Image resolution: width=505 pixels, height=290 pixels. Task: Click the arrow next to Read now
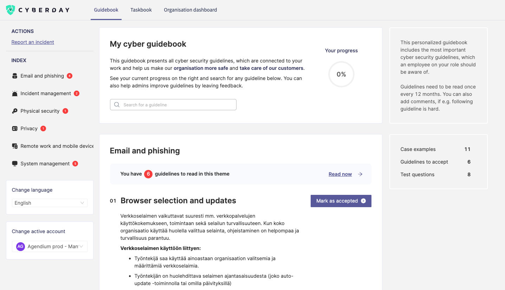click(x=360, y=174)
